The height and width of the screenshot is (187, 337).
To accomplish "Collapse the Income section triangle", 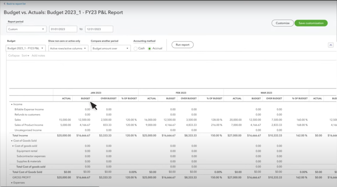I will coord(11,105).
